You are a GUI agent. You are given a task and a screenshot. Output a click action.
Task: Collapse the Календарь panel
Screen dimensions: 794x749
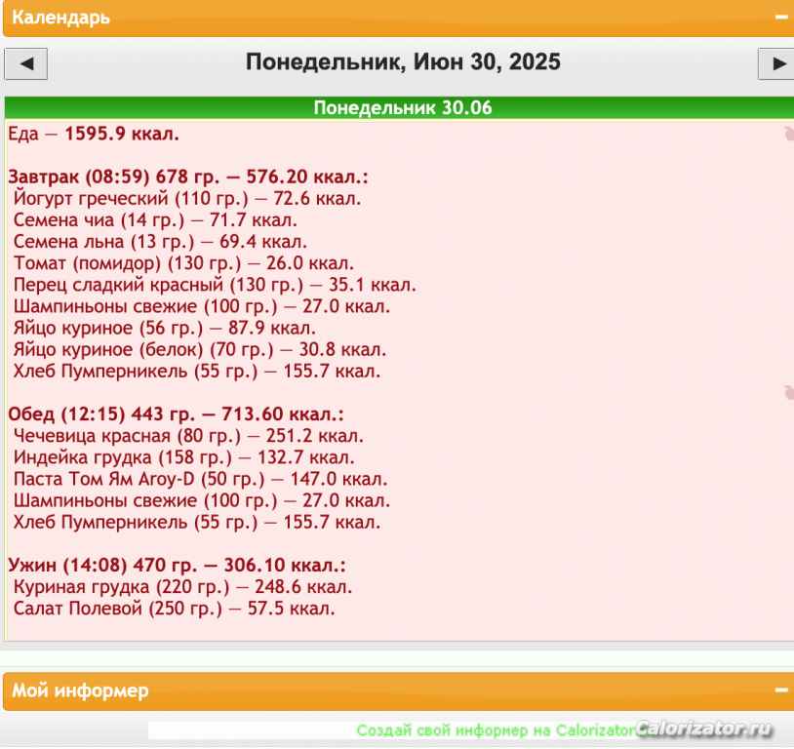[781, 18]
